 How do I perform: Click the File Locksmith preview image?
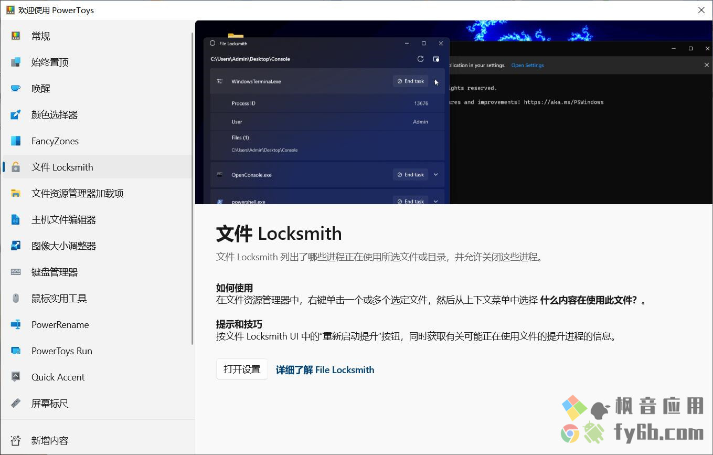[454, 112]
